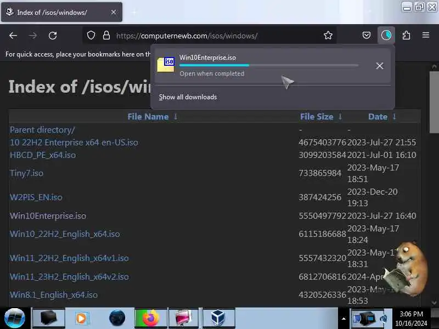This screenshot has height=329, width=439.
Task: Close the Index of /isos/windows/ tab
Action: [x=114, y=12]
